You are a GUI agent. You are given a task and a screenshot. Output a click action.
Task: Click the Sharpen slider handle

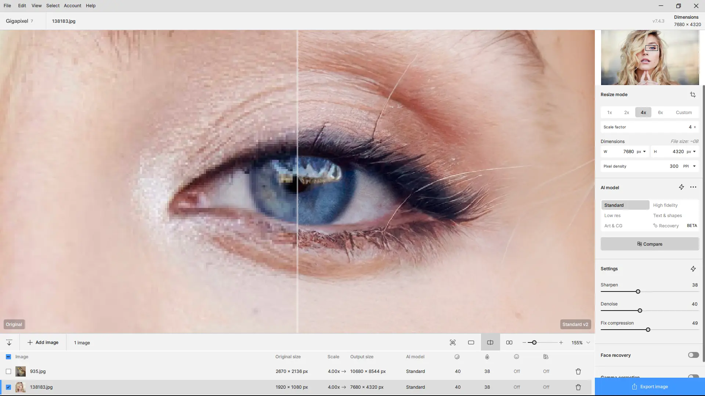coord(638,291)
